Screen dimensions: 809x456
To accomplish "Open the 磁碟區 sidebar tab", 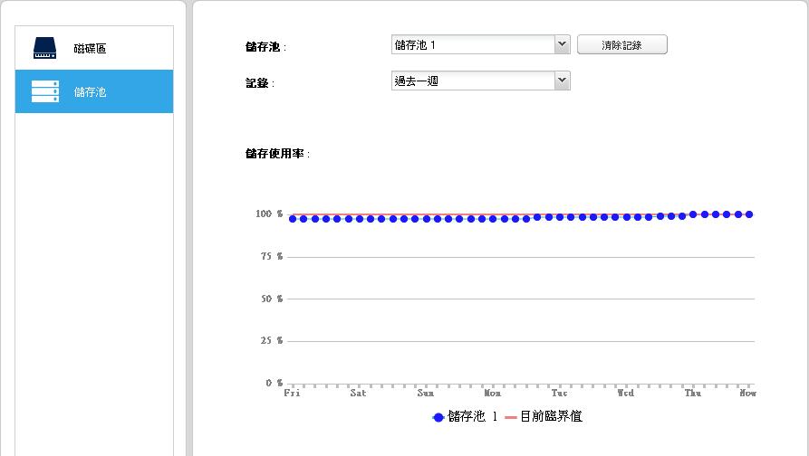I will click(94, 48).
